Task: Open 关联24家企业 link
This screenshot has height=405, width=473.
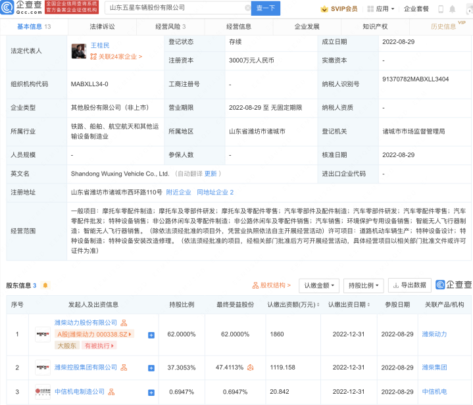Action: (116, 57)
